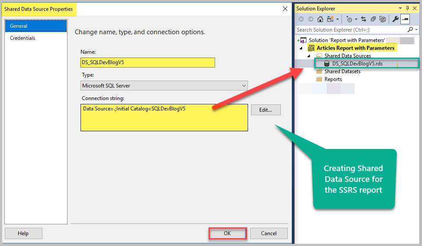Select DS_SQLDevBlogV5.rds data source
Screen dimensions: 422x246
[358, 64]
